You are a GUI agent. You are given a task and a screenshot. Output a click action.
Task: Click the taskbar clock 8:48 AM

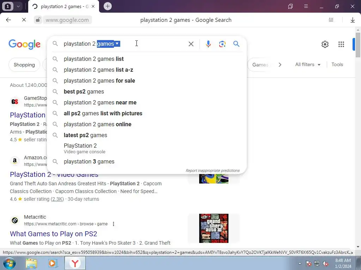coord(343,261)
